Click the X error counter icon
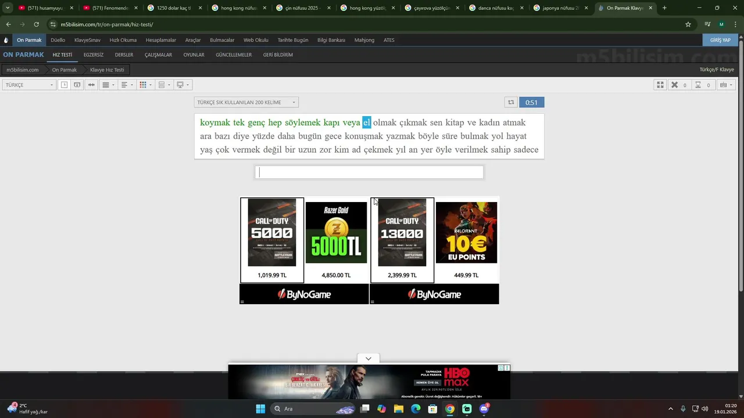The width and height of the screenshot is (744, 418). coord(674,85)
